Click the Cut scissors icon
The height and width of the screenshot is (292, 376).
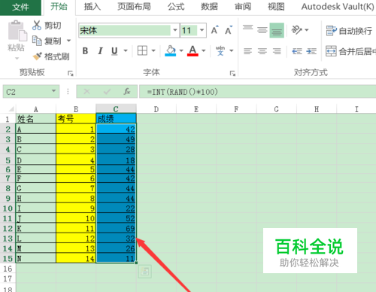click(x=37, y=26)
